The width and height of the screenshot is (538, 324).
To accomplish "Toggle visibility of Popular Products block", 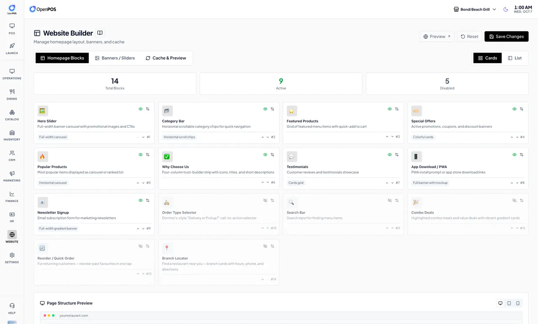I will 141,155.
